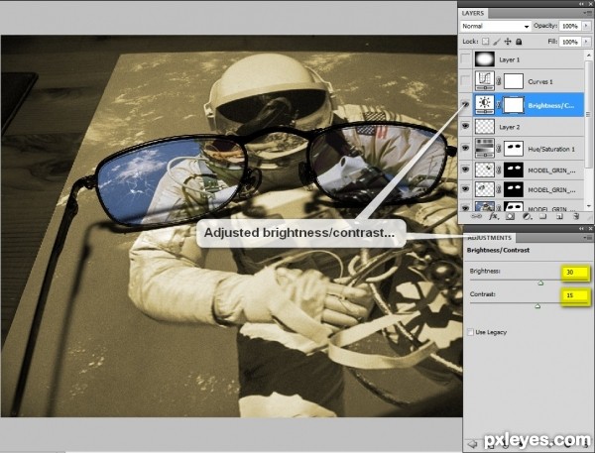Screen dimensions: 595x453
Task: Click the Layers panel scrollbar thumb
Action: (588, 114)
